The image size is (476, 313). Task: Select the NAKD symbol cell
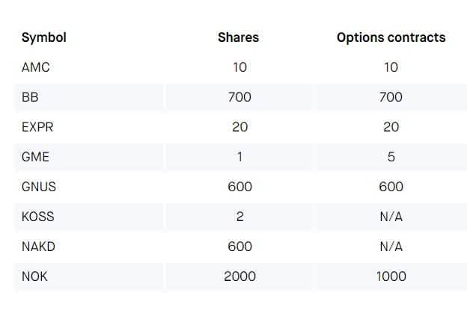[38, 247]
